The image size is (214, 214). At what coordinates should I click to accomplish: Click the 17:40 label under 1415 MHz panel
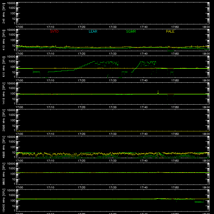point(144,107)
